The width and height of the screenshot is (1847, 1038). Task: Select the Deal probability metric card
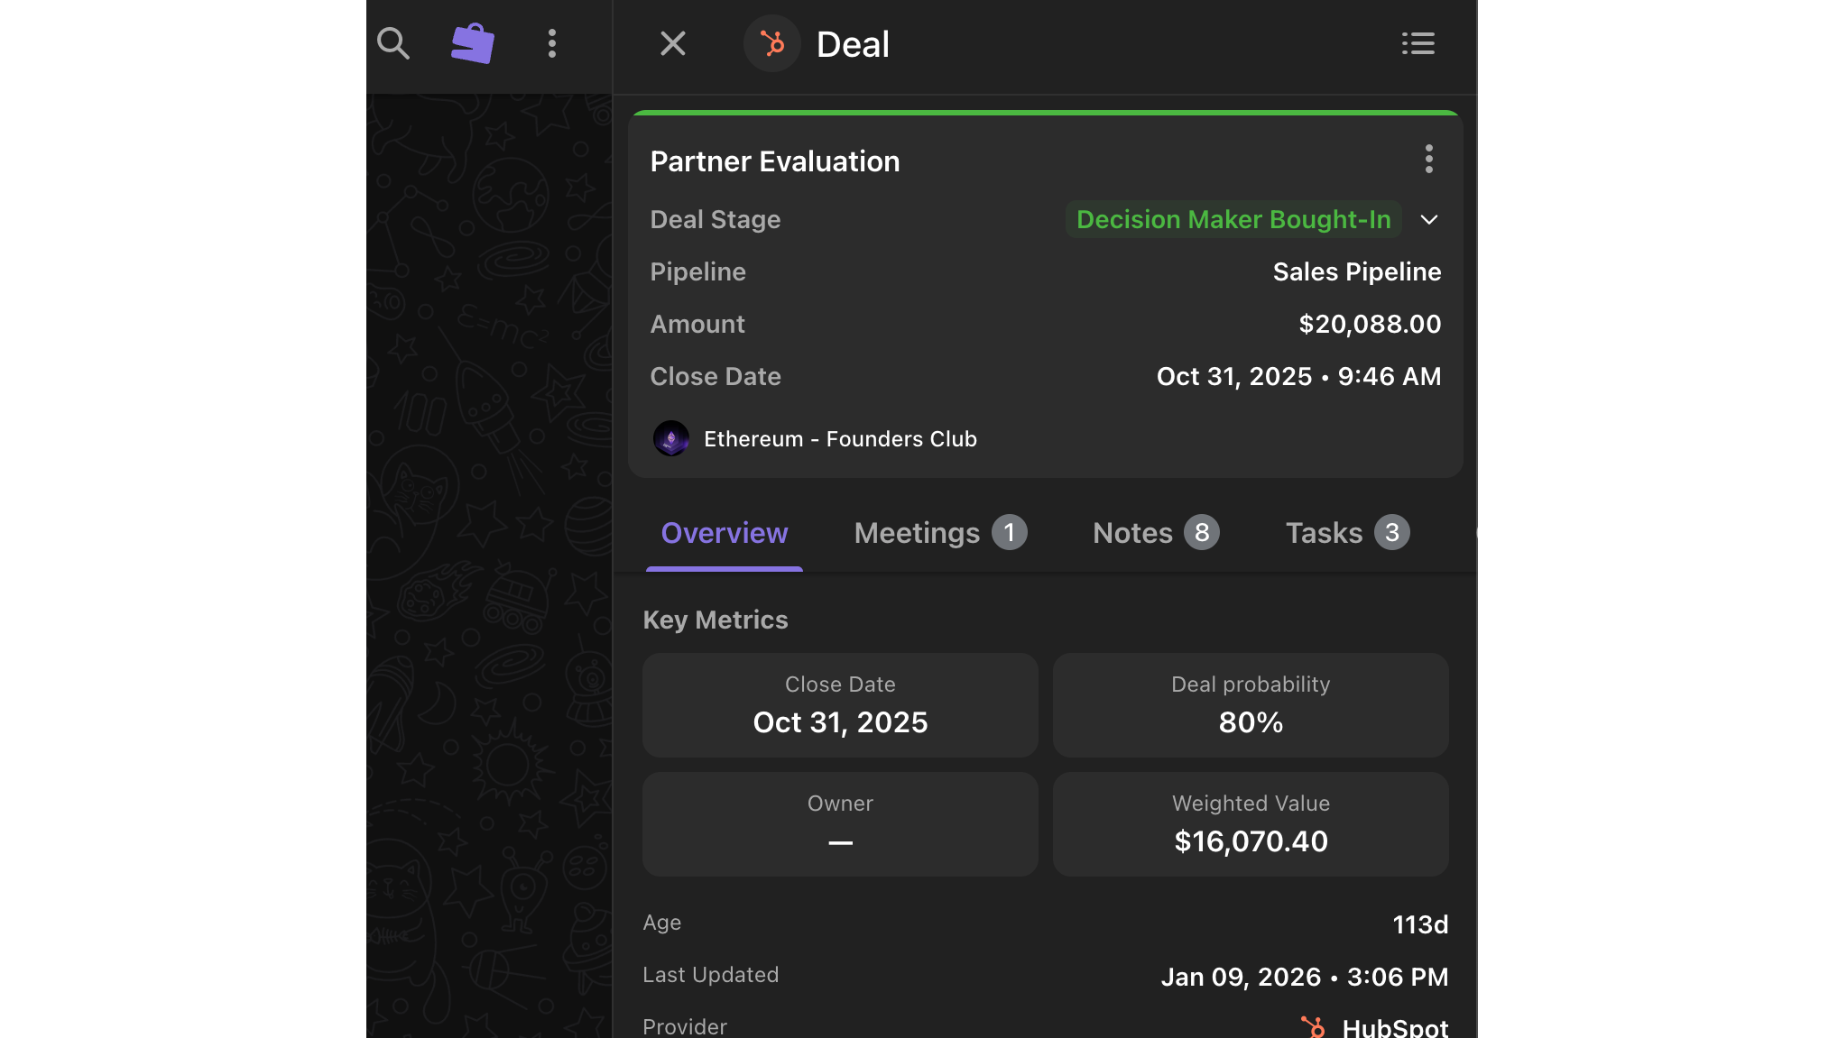point(1251,705)
